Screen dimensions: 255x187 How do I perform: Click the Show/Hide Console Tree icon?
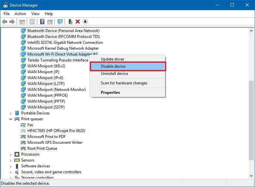pyautogui.click(x=22, y=22)
